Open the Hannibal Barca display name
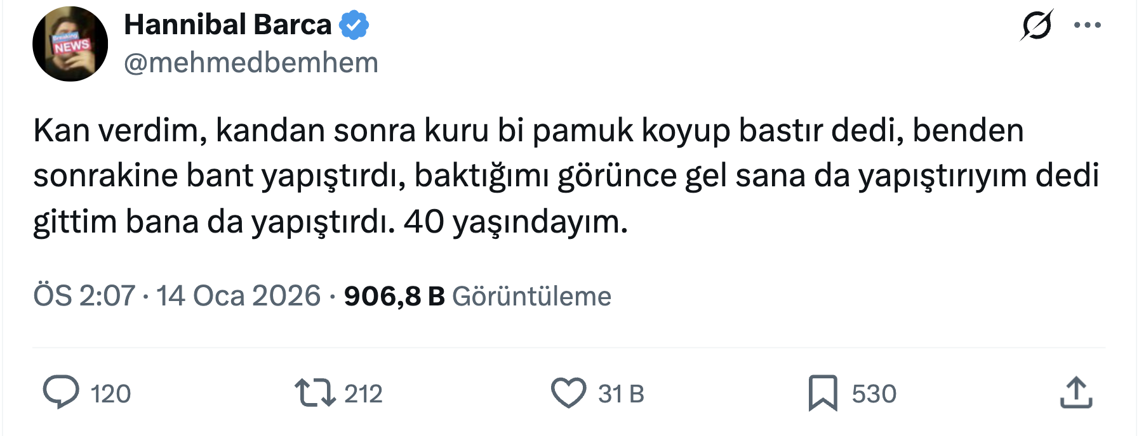The image size is (1139, 436). click(227, 25)
